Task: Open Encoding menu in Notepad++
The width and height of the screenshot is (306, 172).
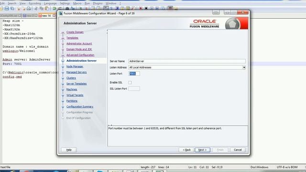Action: (x=35, y=3)
